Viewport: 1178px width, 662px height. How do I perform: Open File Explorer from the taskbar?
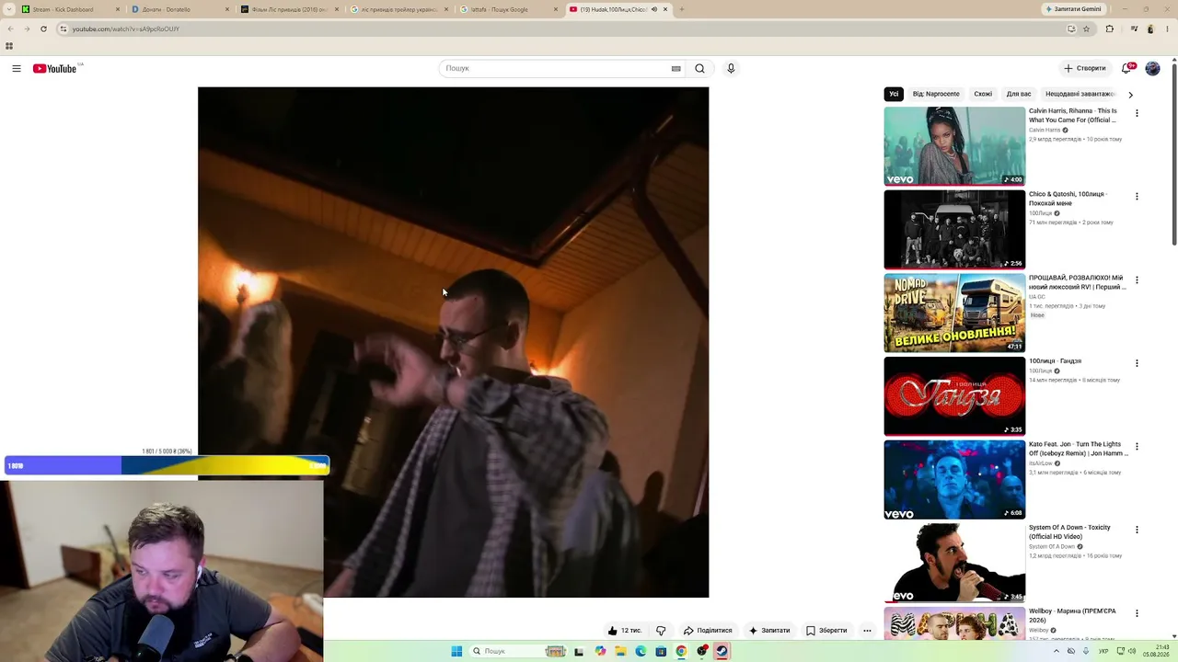pos(620,651)
